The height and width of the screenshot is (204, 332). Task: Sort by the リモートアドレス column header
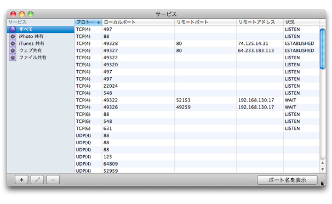click(260, 22)
